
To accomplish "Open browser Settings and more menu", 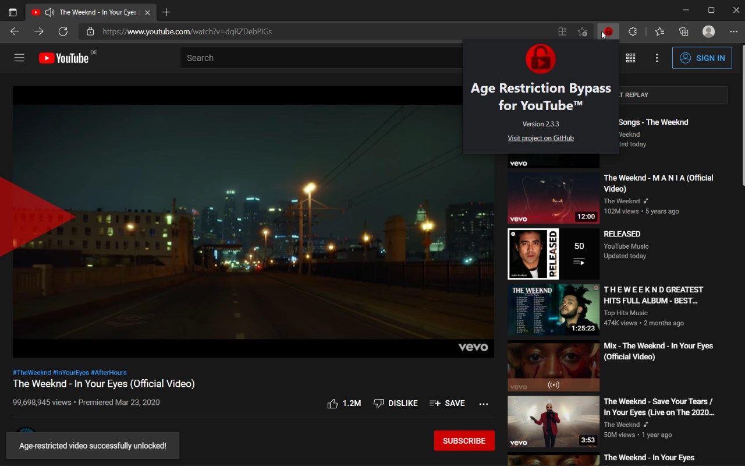I will pyautogui.click(x=733, y=31).
